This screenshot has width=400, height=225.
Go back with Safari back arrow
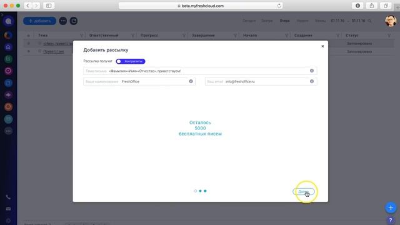27,6
